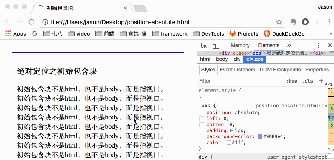Screen dimensions: 334x160
Task: Open the Apps grid shortcut
Action: tap(15, 33)
